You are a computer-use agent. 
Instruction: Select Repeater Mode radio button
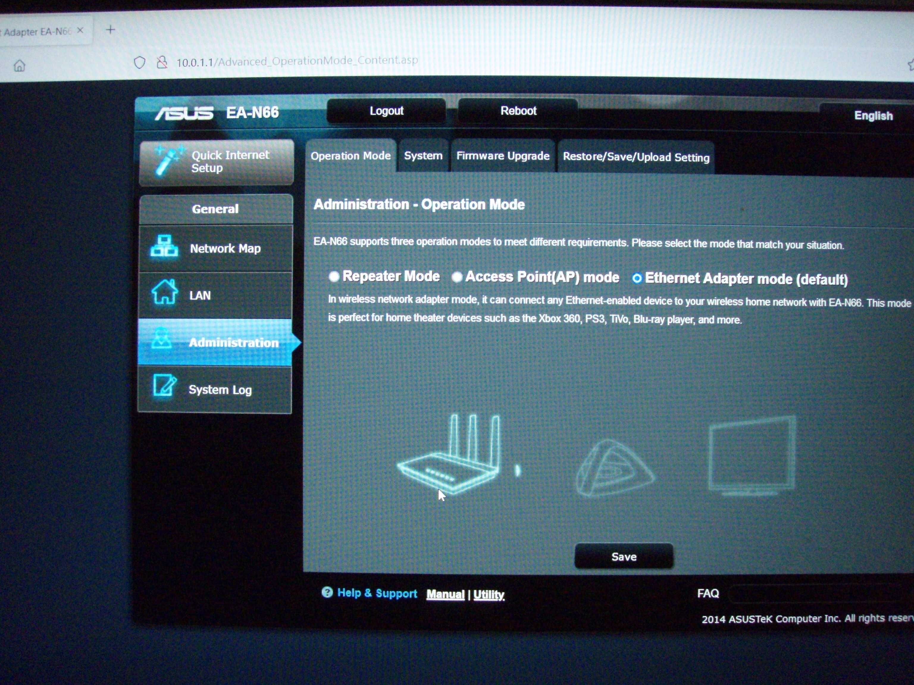tap(334, 276)
